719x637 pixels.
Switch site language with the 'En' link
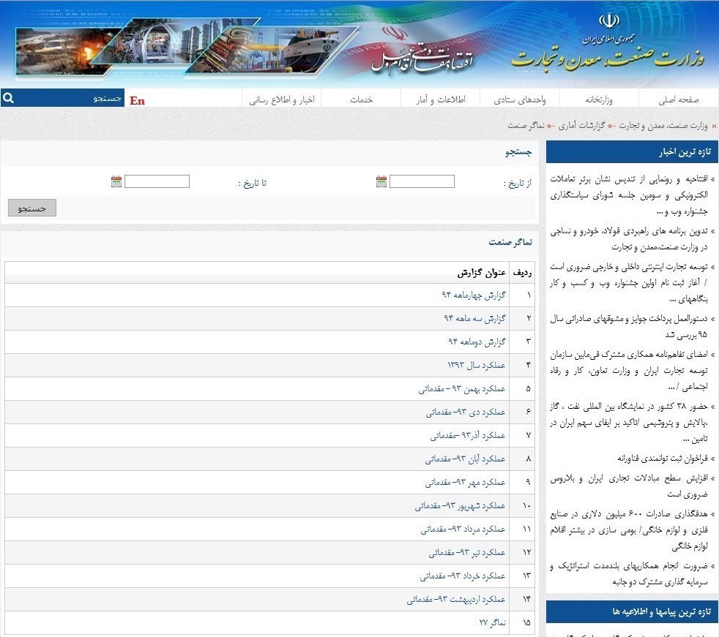[137, 100]
